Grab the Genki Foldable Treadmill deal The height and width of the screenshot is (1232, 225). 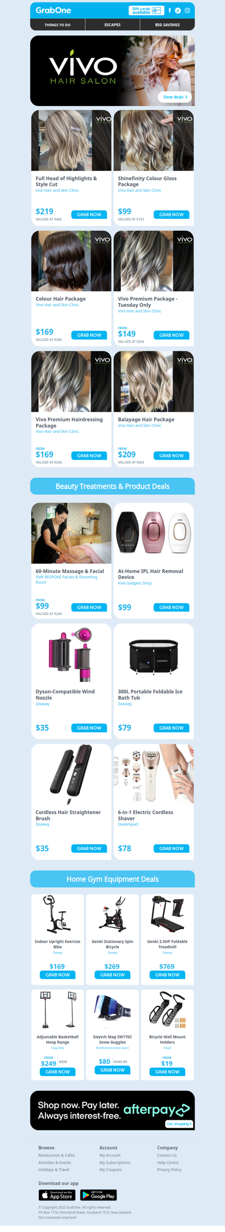tap(167, 974)
